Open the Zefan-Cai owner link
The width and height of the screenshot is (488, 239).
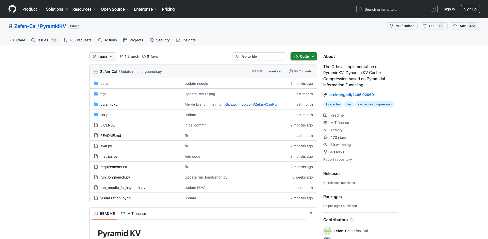(x=25, y=26)
